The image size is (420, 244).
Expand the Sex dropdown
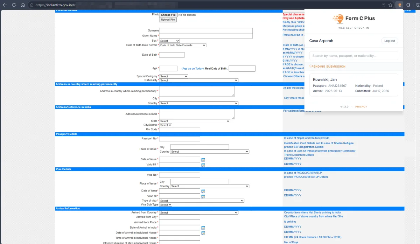tap(169, 41)
